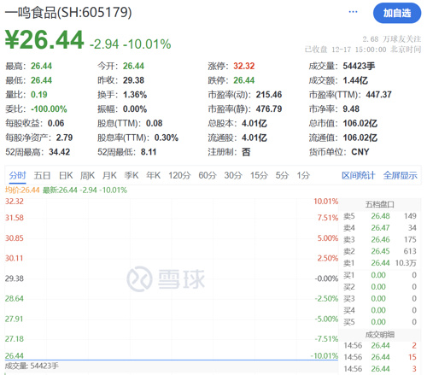Open the 区间统计 link
Viewport: 427px width, 375px height.
pyautogui.click(x=359, y=175)
